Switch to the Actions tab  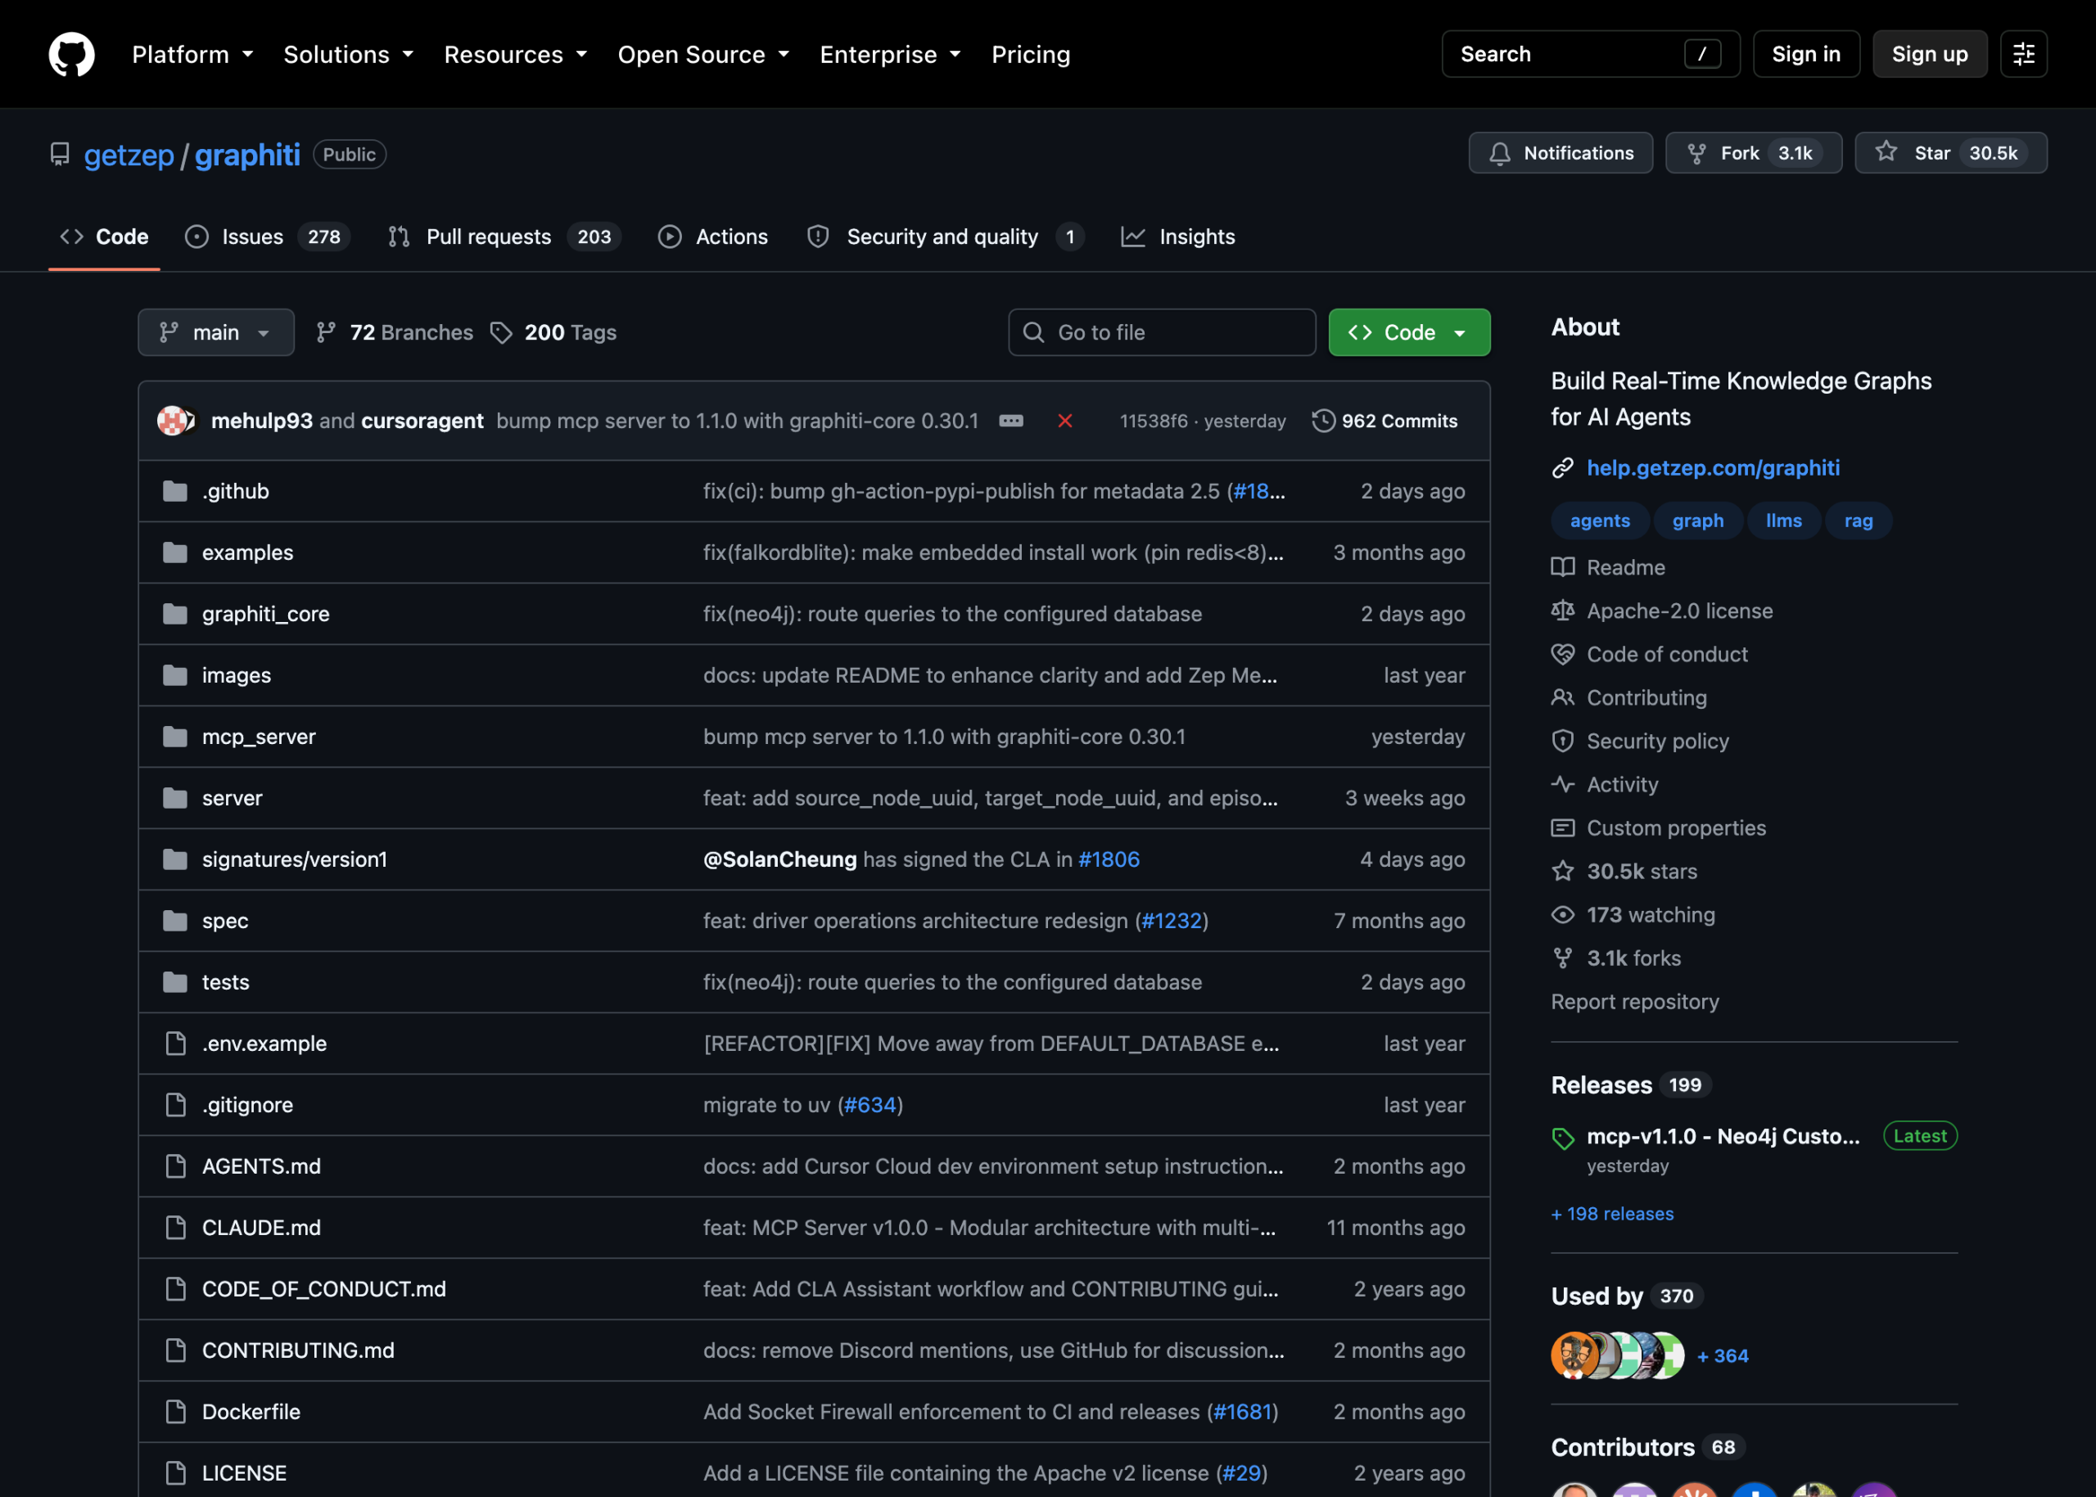tap(713, 237)
